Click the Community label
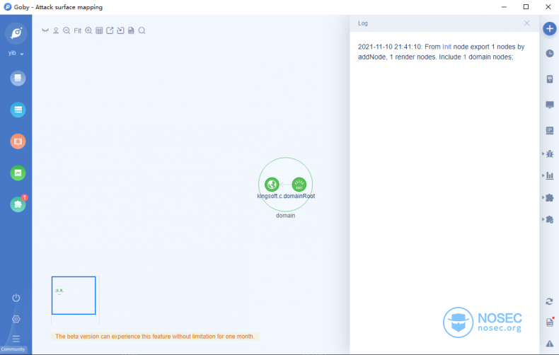 pos(13,349)
